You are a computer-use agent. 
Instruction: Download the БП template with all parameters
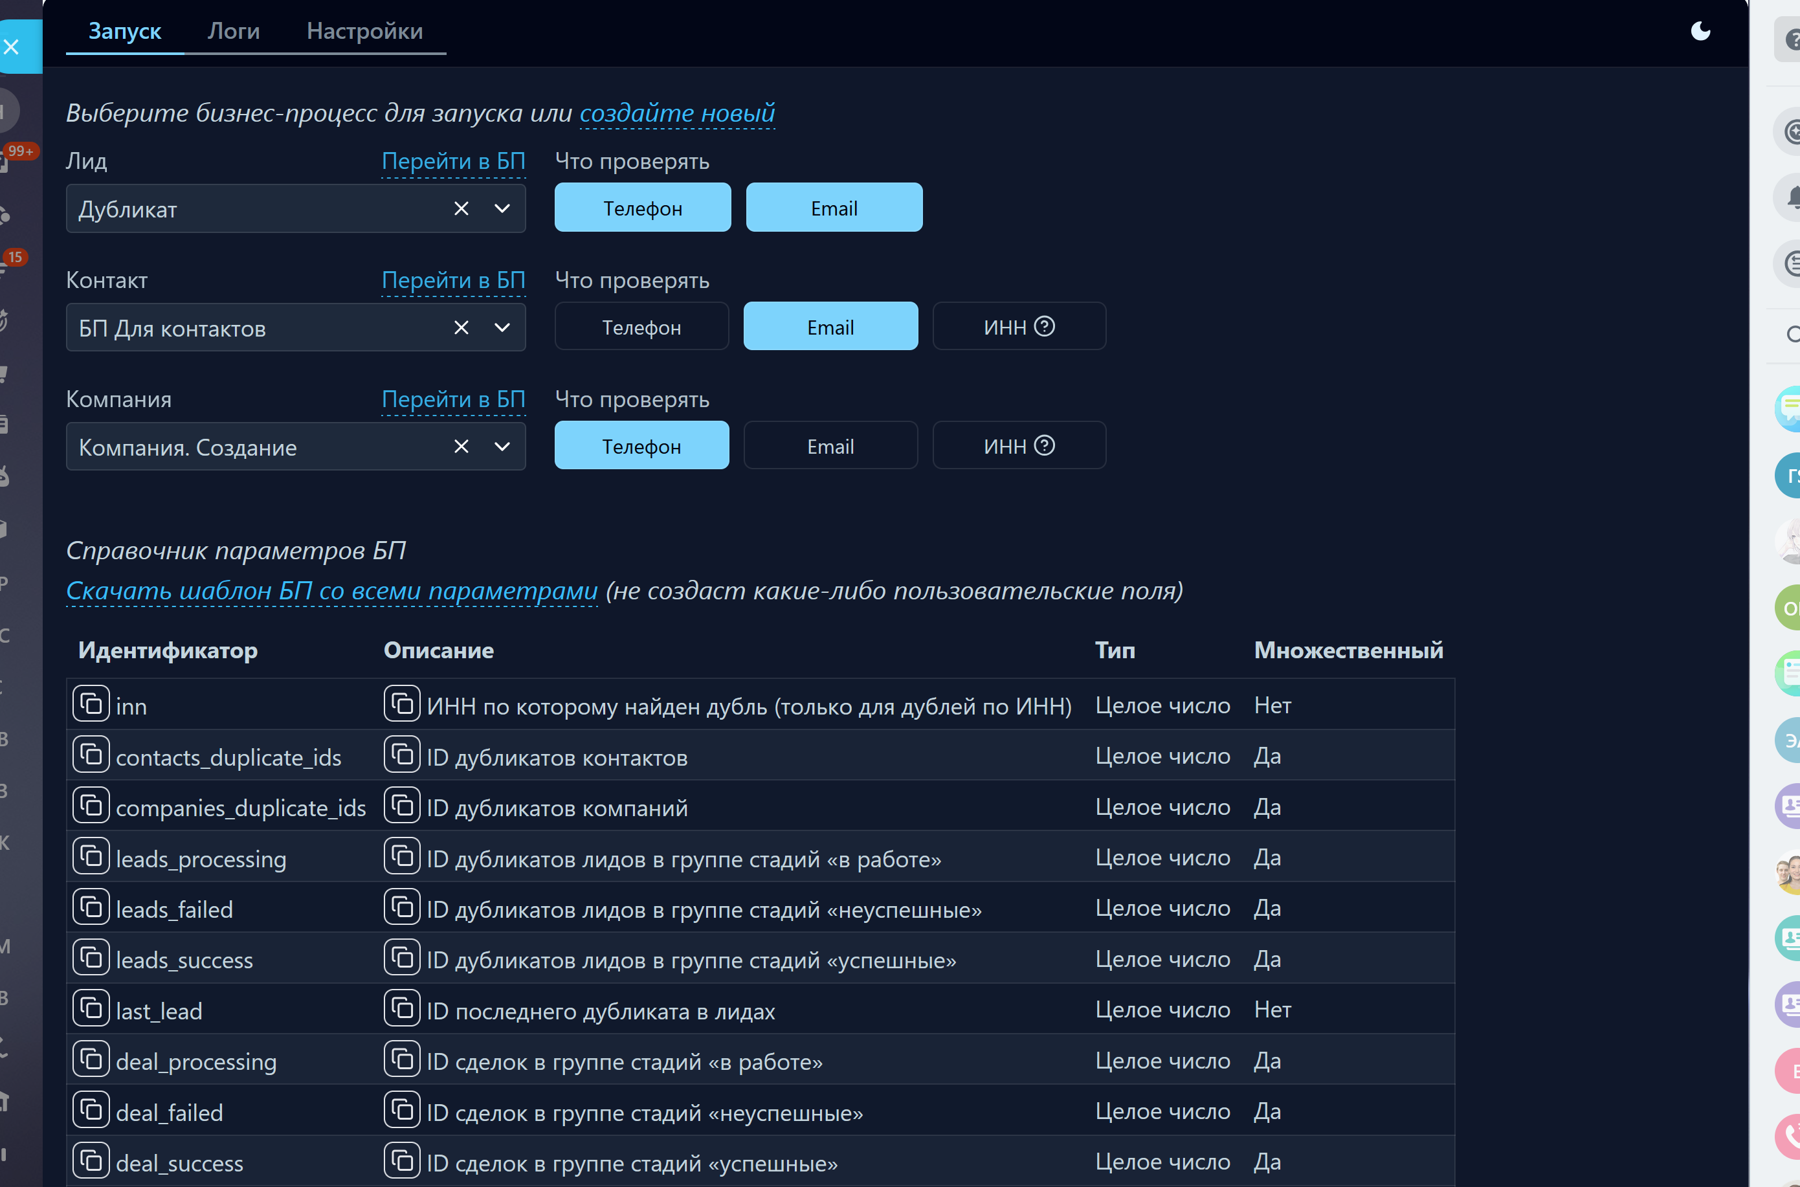point(331,590)
